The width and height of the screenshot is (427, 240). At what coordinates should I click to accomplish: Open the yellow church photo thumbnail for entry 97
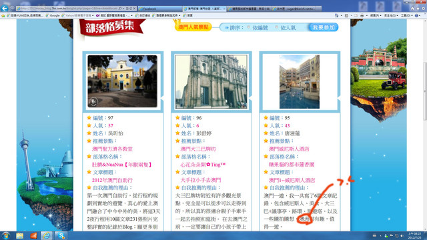pyautogui.click(x=122, y=81)
